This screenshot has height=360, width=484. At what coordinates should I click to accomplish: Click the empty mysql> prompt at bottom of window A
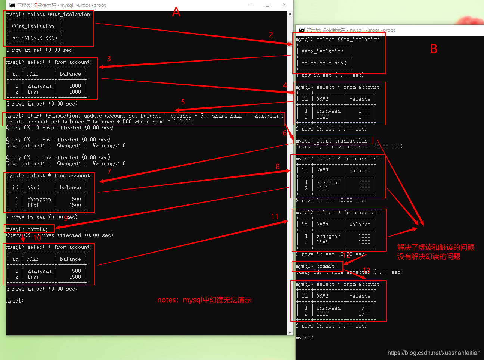tap(15, 301)
